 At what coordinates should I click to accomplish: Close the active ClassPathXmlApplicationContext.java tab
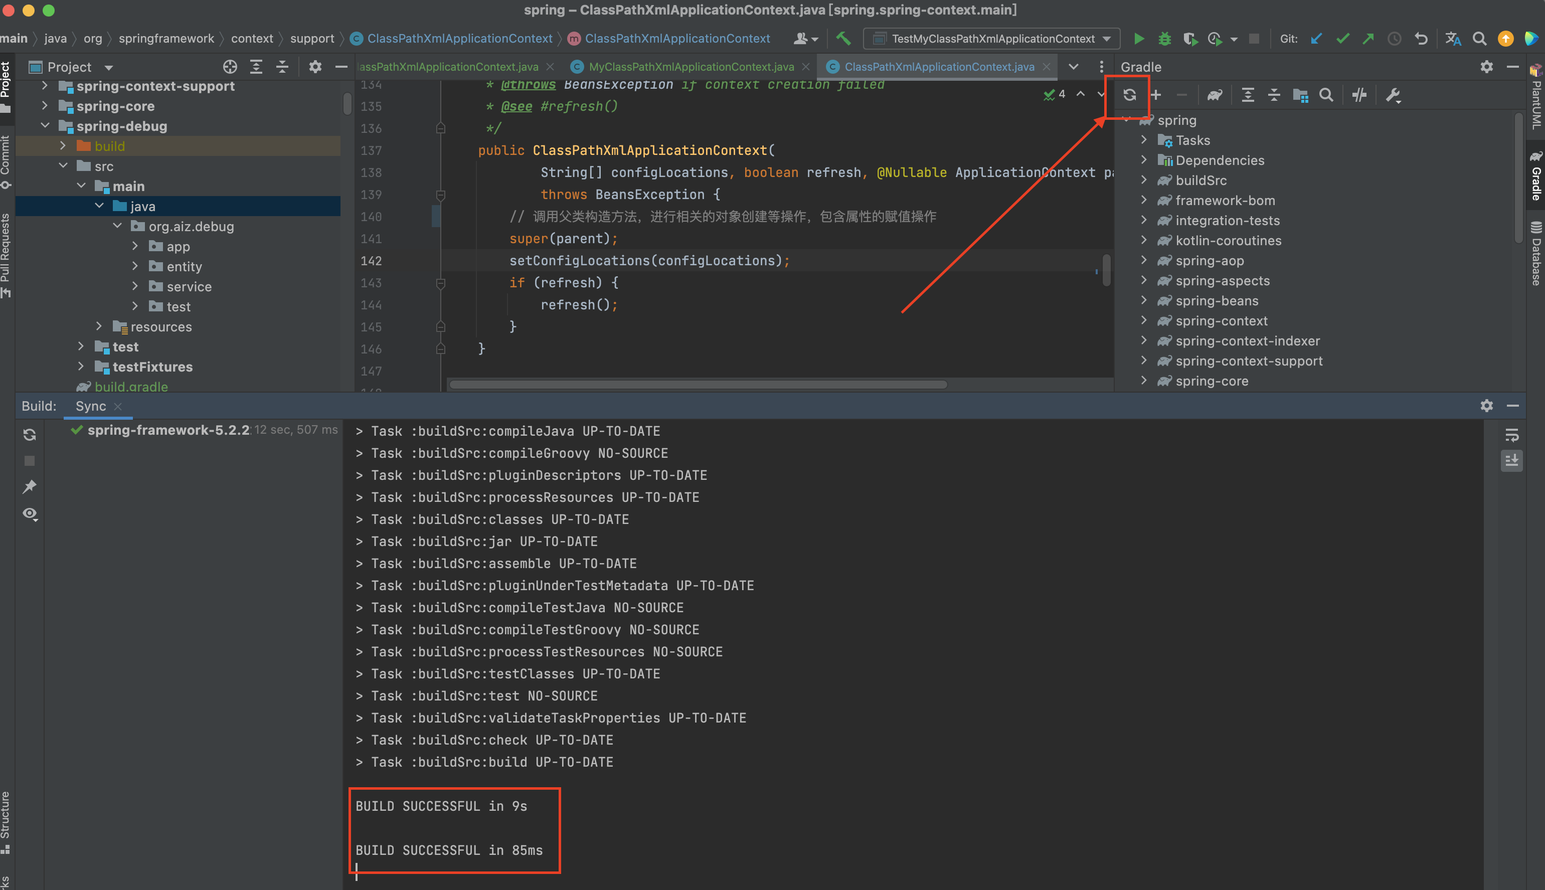coord(1046,67)
